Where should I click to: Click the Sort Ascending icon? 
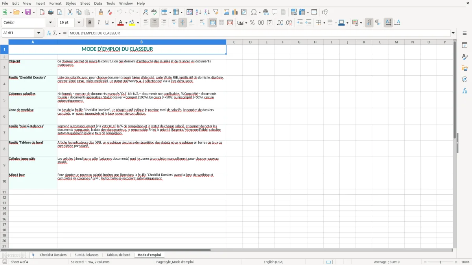[x=199, y=12]
